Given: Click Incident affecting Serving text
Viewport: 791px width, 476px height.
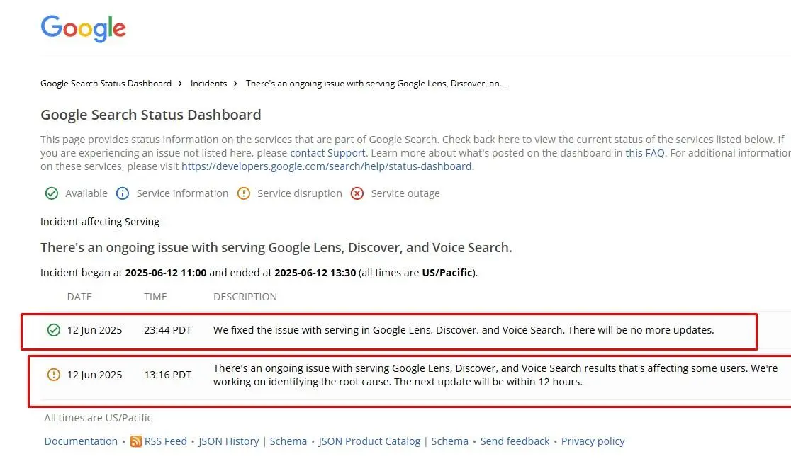Looking at the screenshot, I should [100, 222].
